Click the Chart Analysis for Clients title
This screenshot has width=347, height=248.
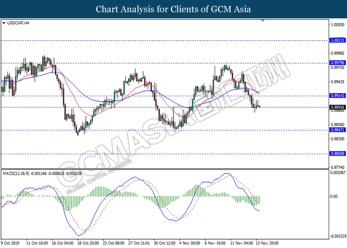pyautogui.click(x=173, y=9)
